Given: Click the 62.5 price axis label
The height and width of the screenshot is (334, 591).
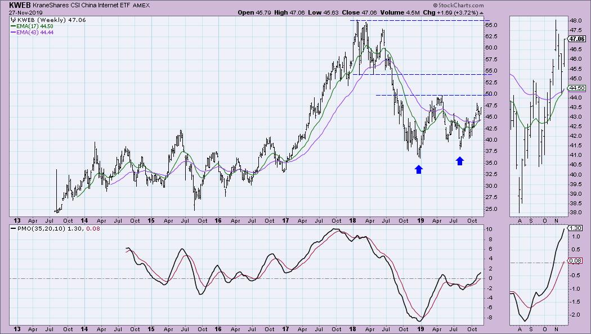Looking at the screenshot, I should (491, 37).
